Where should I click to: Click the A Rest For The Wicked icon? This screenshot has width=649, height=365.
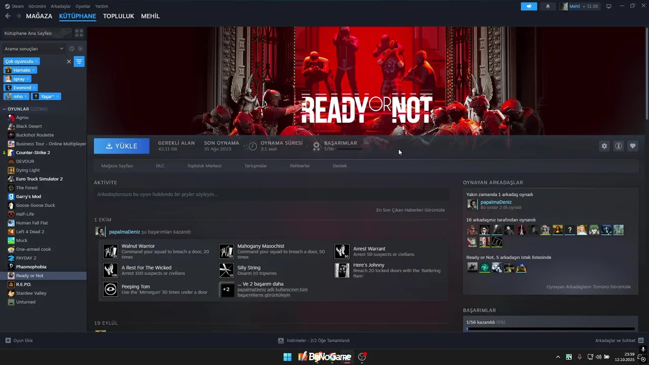tap(111, 270)
